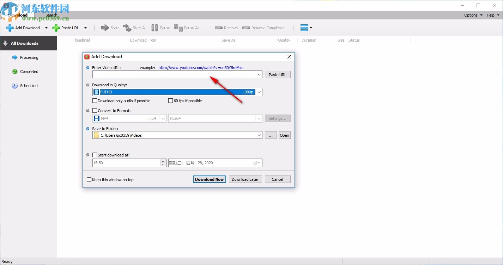Enable Keep this window on top
Screen dimensions: 503x265
click(89, 179)
